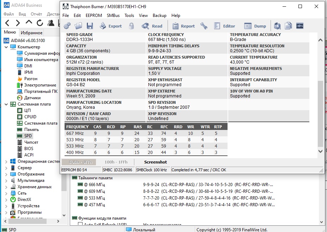The width and height of the screenshot is (327, 232).
Task: Click the memory module icon at toolbar end
Action: (300, 26)
